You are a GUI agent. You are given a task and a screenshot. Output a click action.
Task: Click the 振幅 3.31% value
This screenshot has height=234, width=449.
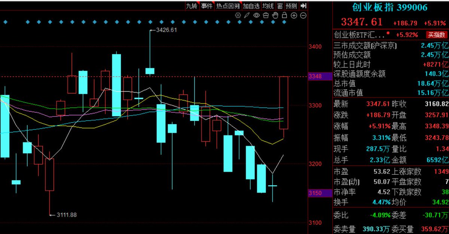point(381,138)
